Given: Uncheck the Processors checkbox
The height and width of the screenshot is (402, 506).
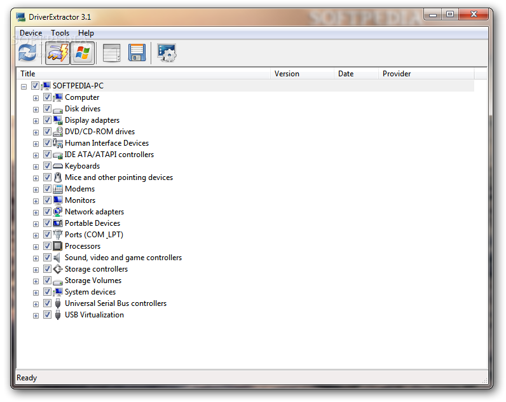Looking at the screenshot, I should (47, 246).
